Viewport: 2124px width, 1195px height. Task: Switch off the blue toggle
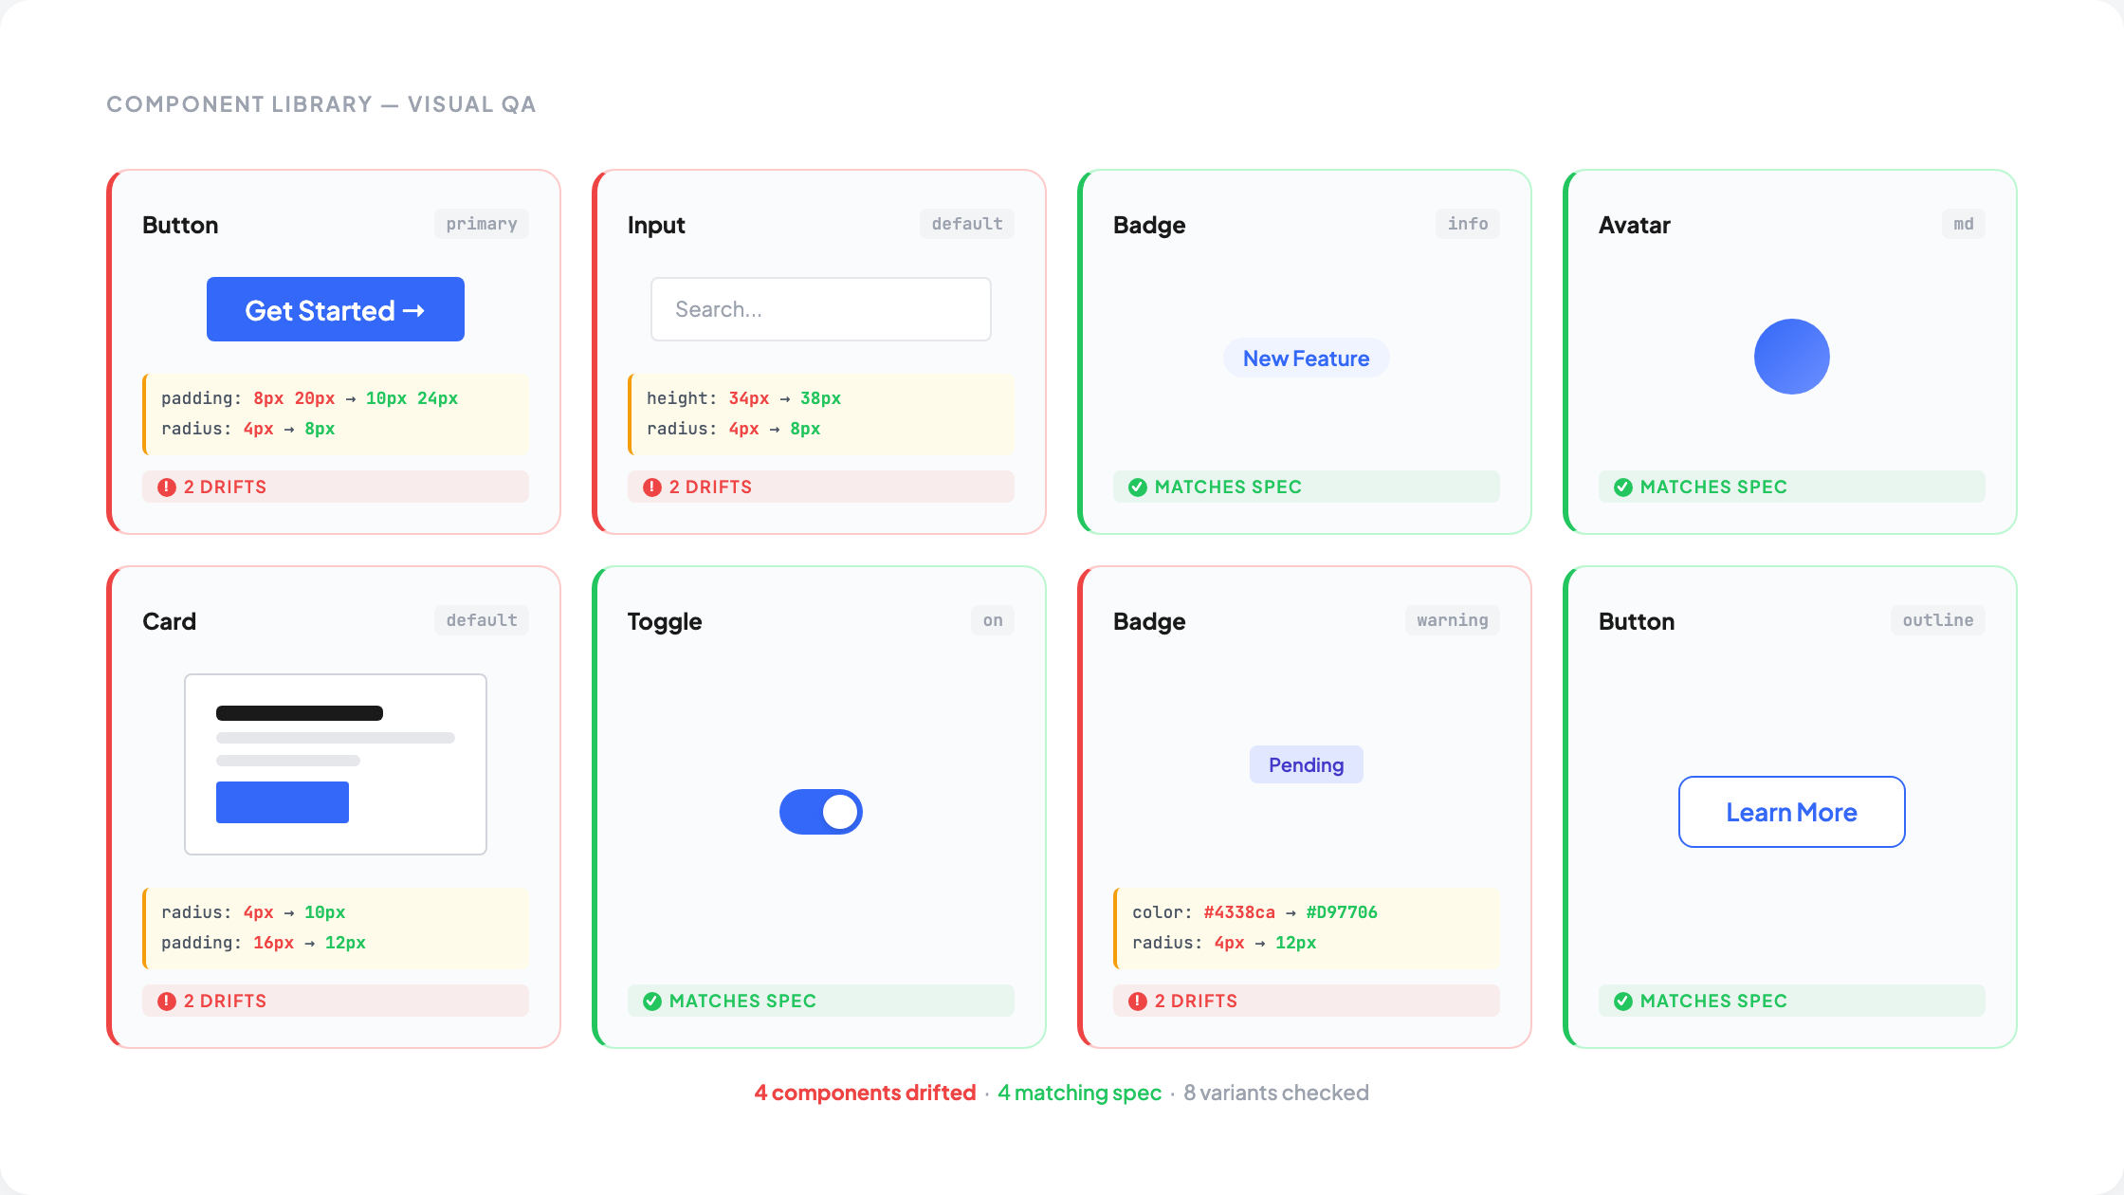click(821, 812)
